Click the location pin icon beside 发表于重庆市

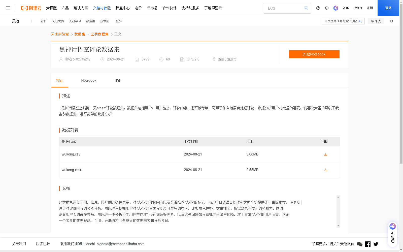pyautogui.click(x=214, y=59)
